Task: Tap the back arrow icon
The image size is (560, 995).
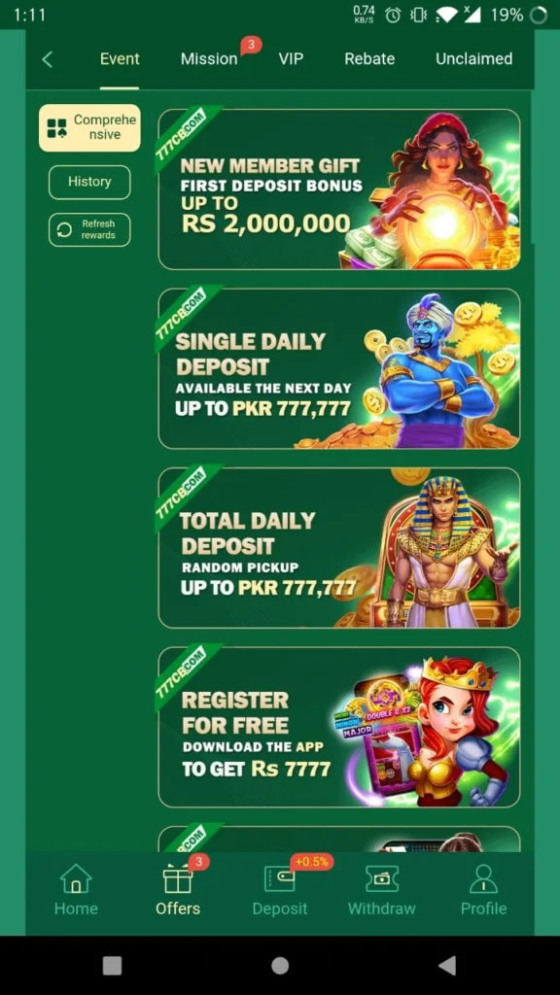Action: [47, 59]
